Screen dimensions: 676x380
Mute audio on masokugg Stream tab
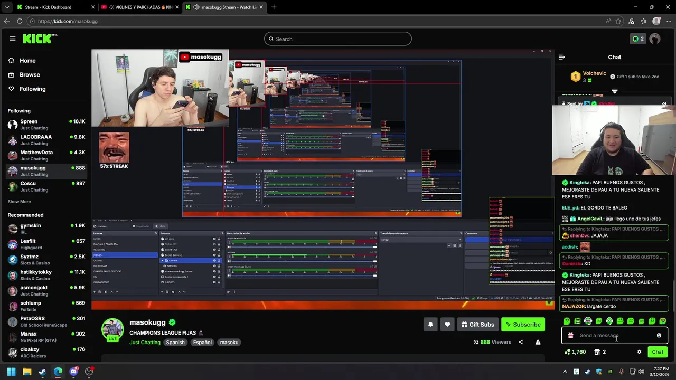coord(196,7)
